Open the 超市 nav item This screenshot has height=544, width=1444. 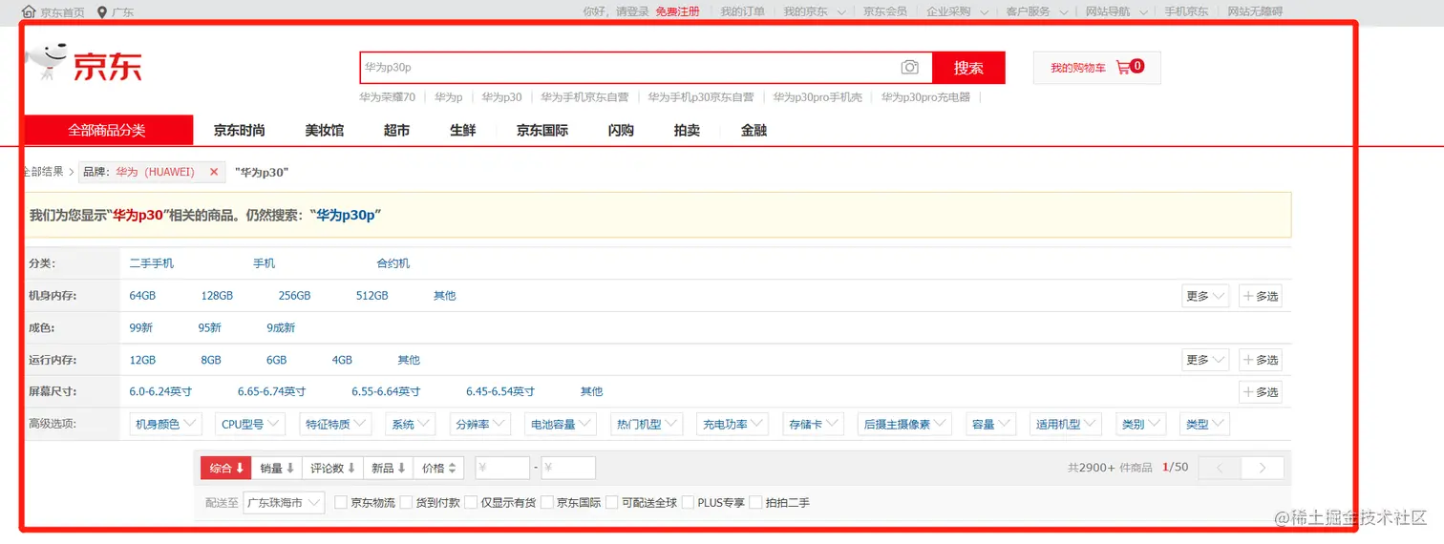coord(396,130)
